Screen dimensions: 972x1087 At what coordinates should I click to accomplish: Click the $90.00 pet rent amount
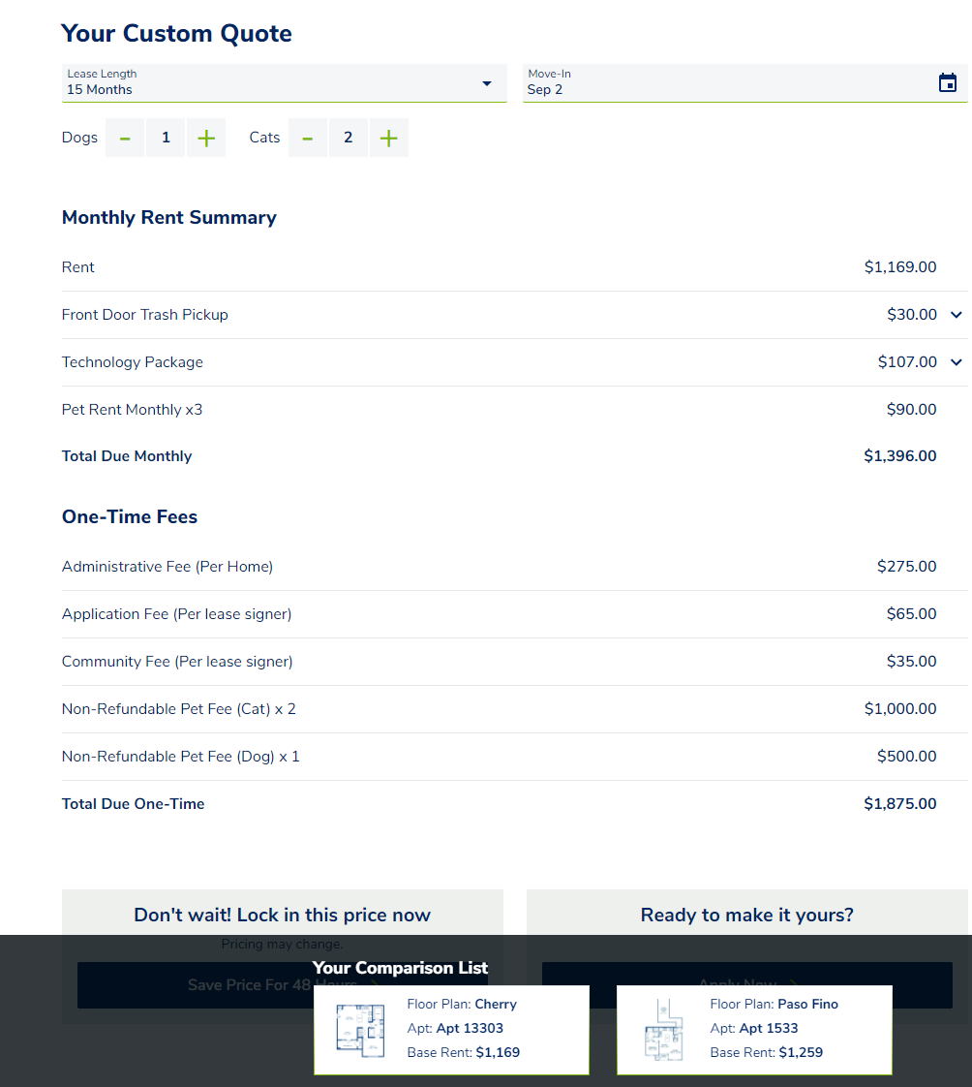click(911, 410)
